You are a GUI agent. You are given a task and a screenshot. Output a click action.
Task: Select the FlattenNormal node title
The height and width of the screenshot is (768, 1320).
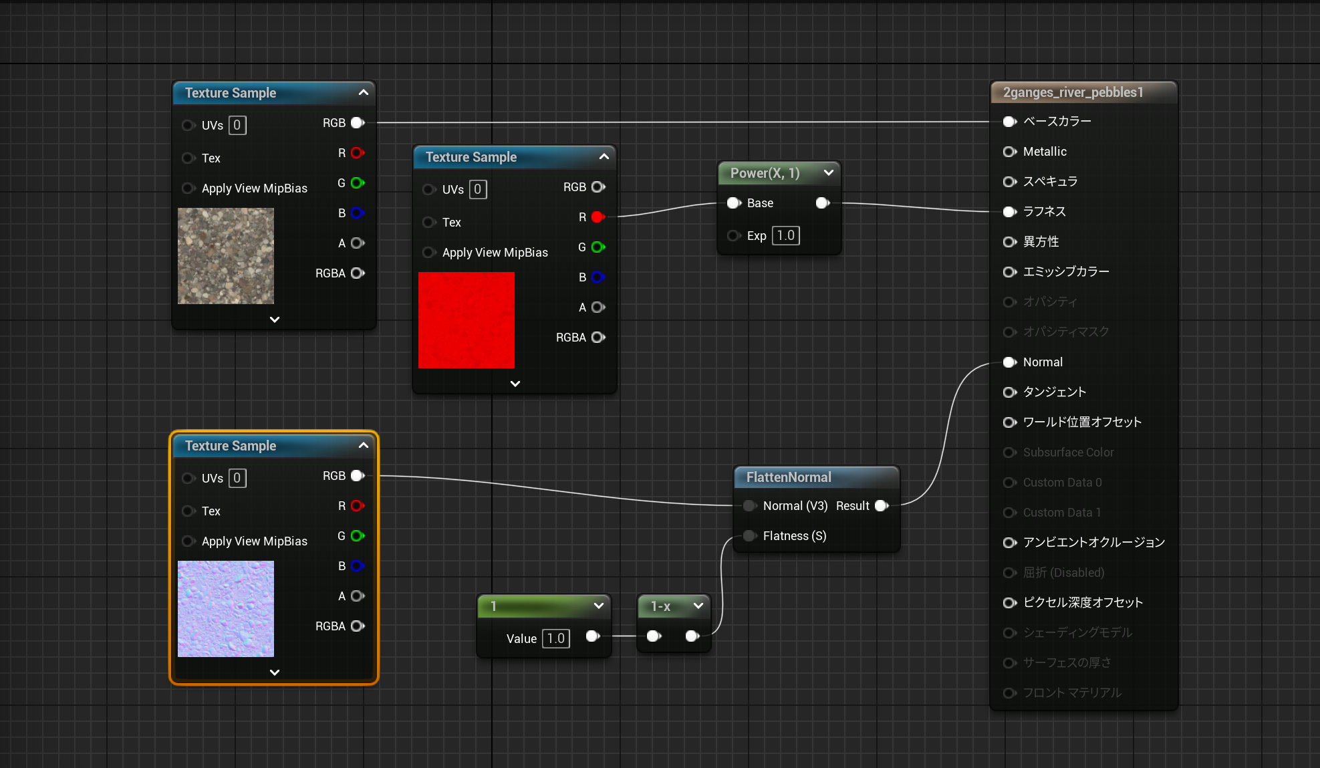click(x=789, y=477)
